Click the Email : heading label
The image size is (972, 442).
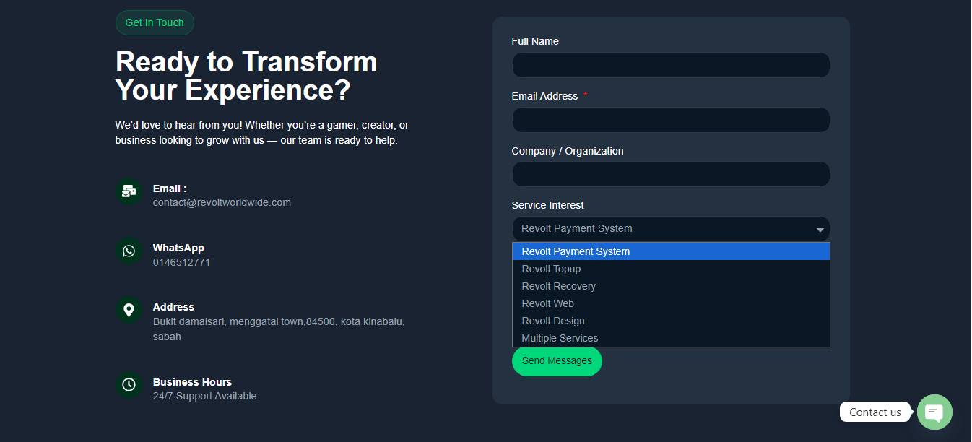170,188
